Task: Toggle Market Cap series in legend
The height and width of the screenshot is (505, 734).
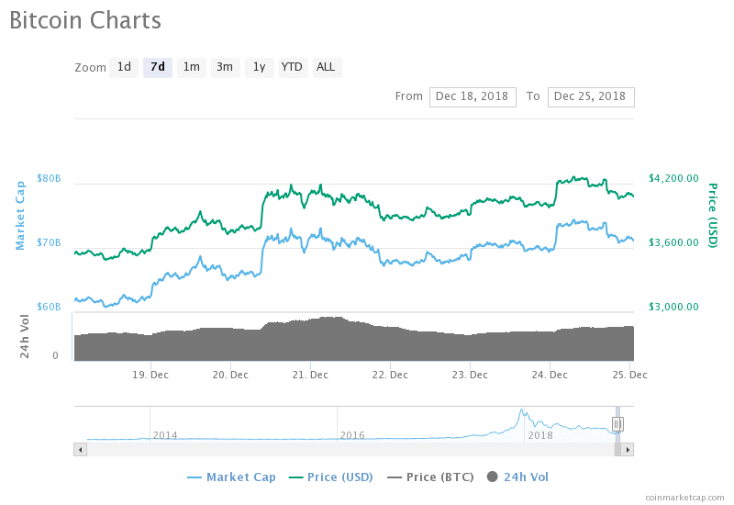Action: pos(231,477)
